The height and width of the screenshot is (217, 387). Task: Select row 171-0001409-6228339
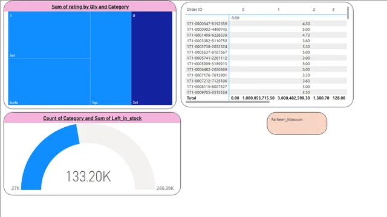(x=266, y=35)
